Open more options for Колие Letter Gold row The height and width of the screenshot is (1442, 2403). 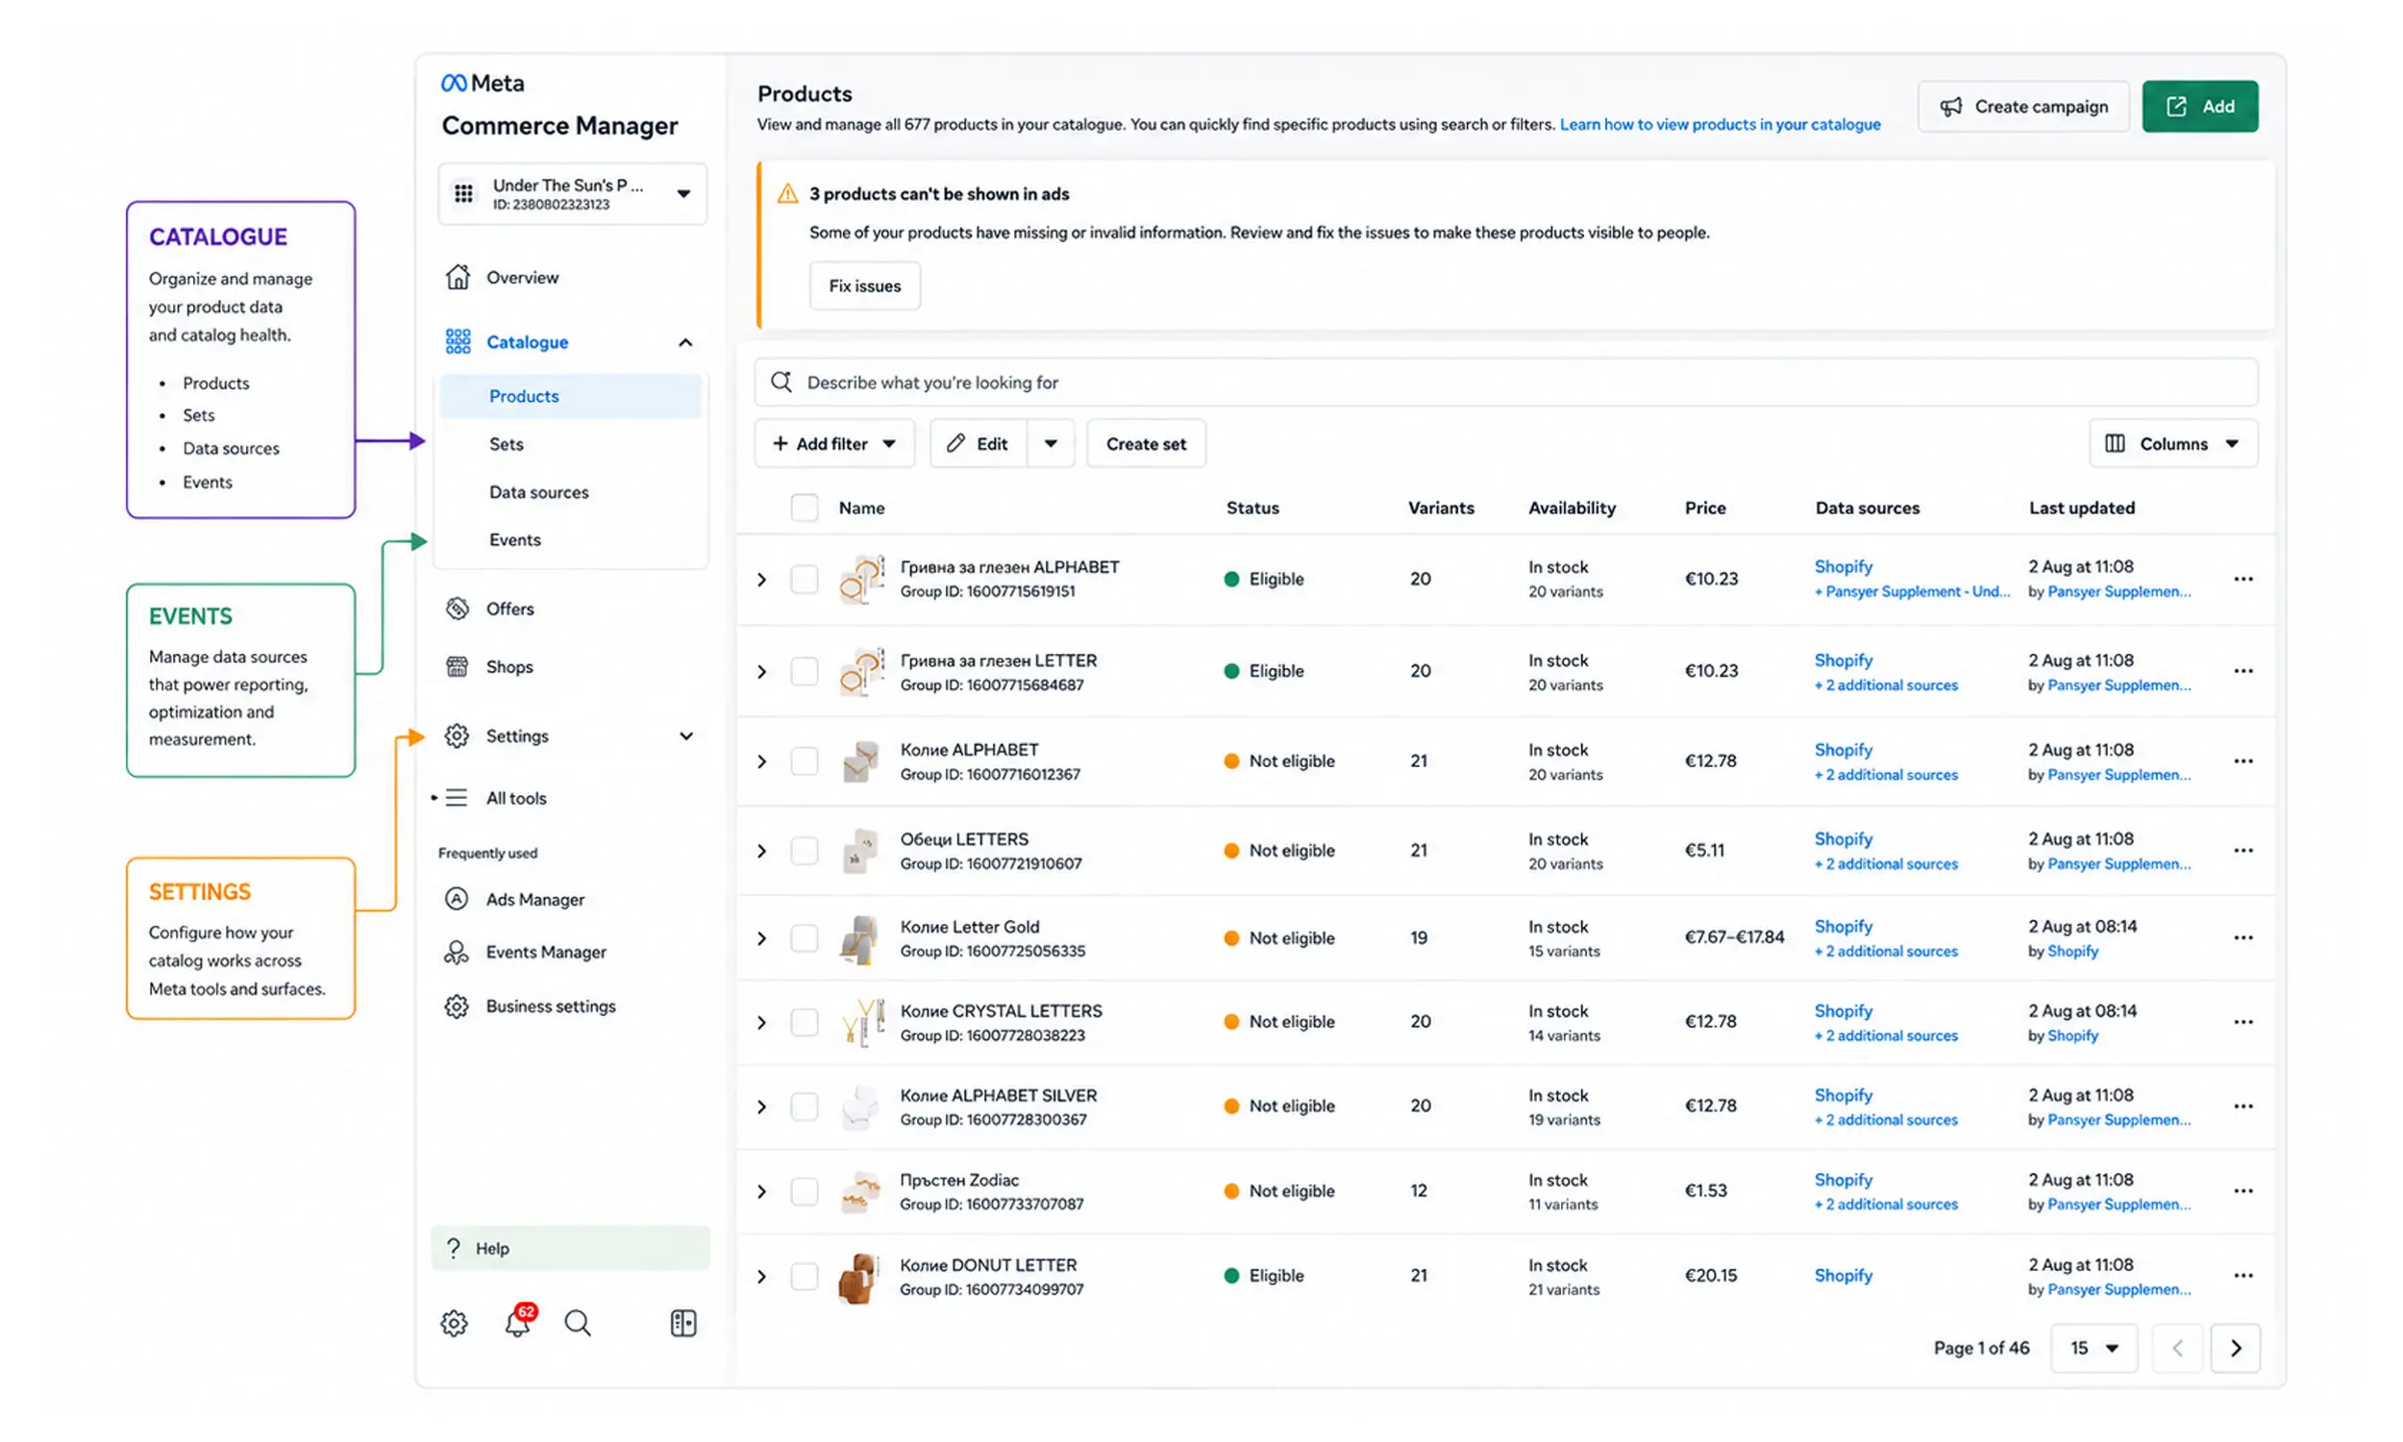click(2242, 937)
